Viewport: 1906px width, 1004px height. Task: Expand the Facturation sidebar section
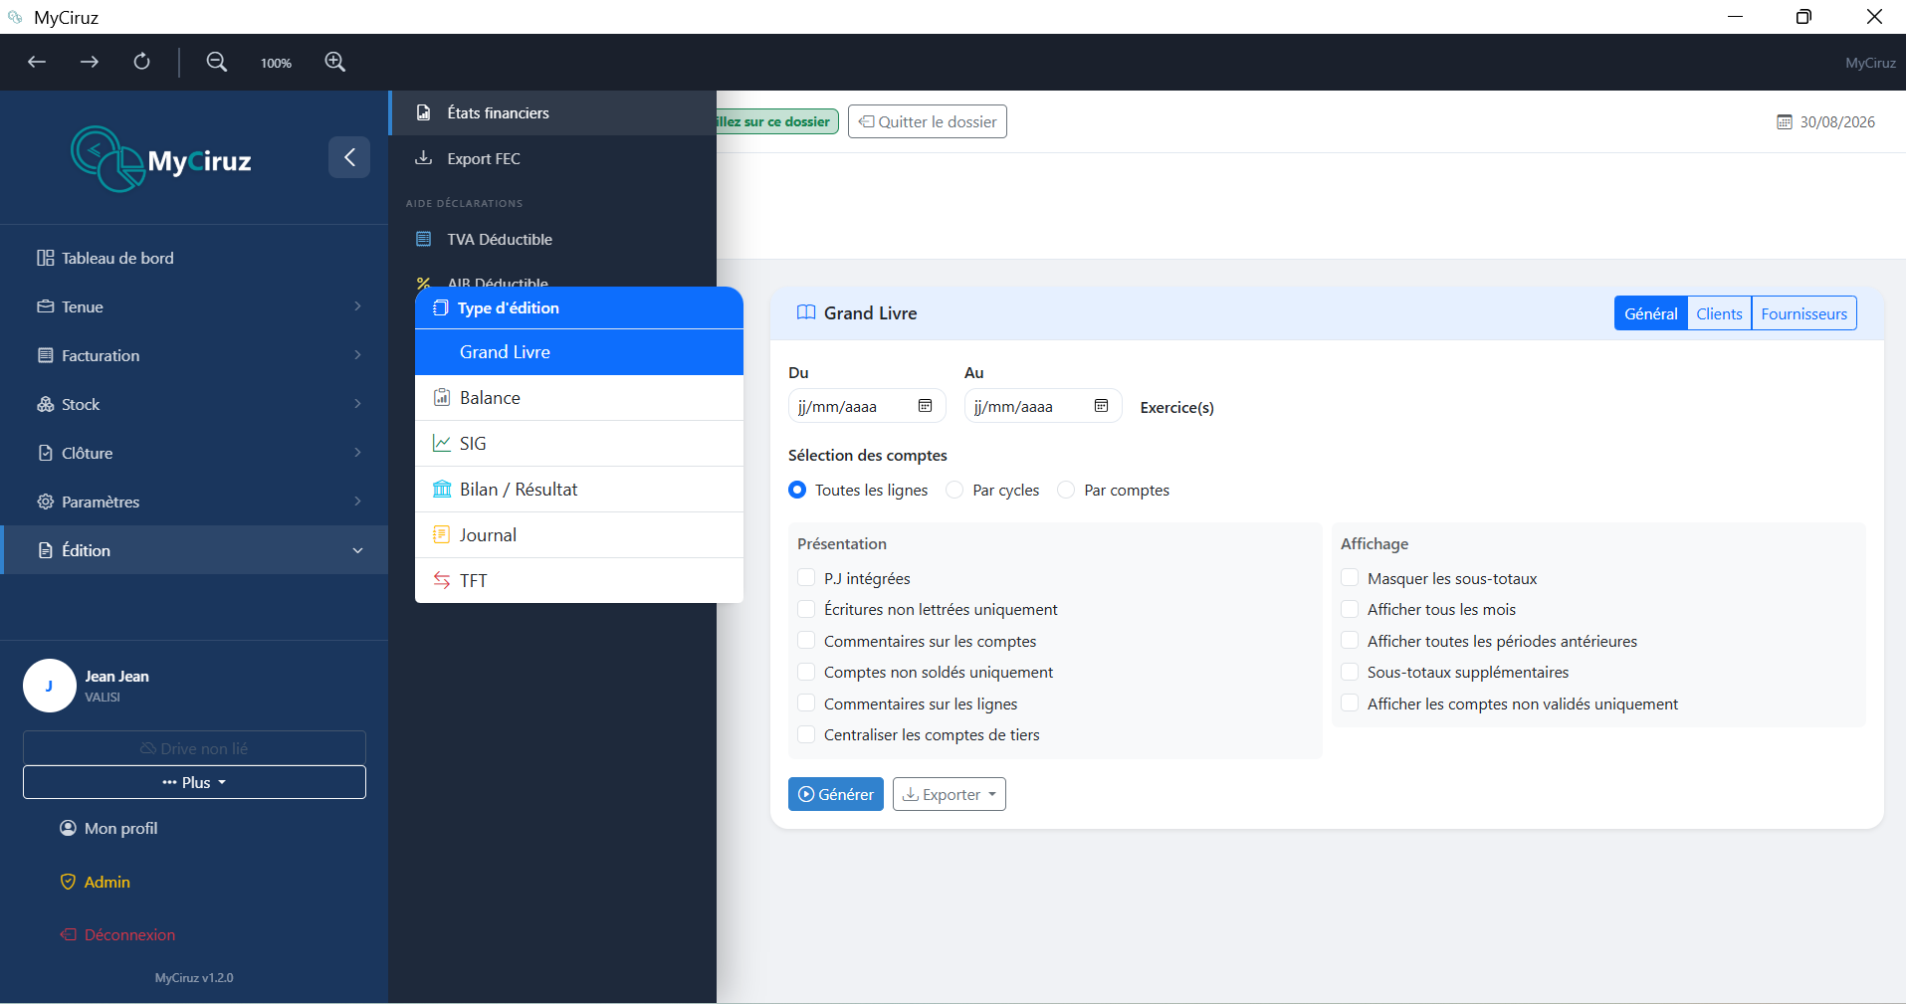(x=194, y=355)
